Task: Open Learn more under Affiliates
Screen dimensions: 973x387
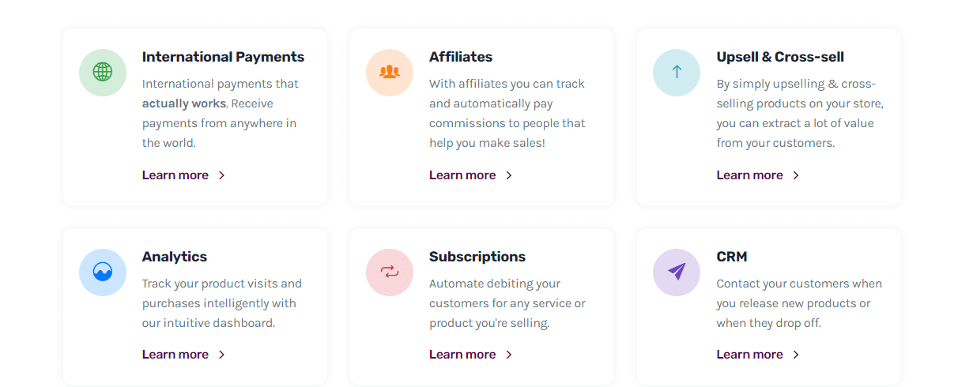Action: pyautogui.click(x=462, y=175)
